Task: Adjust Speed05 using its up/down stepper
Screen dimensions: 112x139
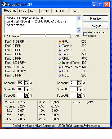Action: (80, 89)
